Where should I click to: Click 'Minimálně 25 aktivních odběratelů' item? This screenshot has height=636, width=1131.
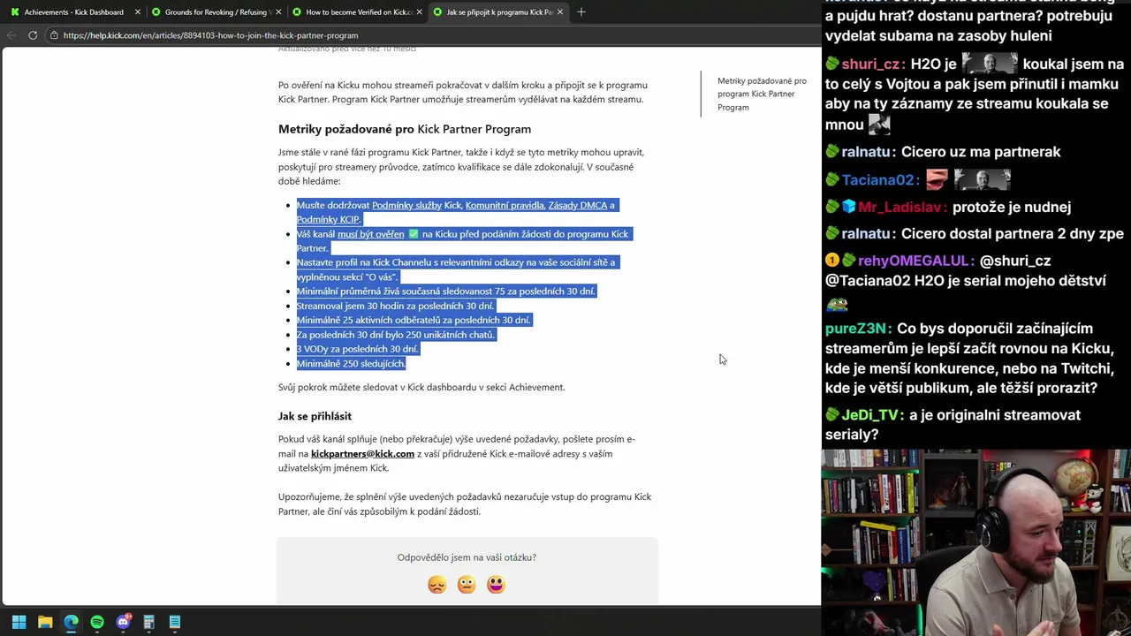[414, 320]
